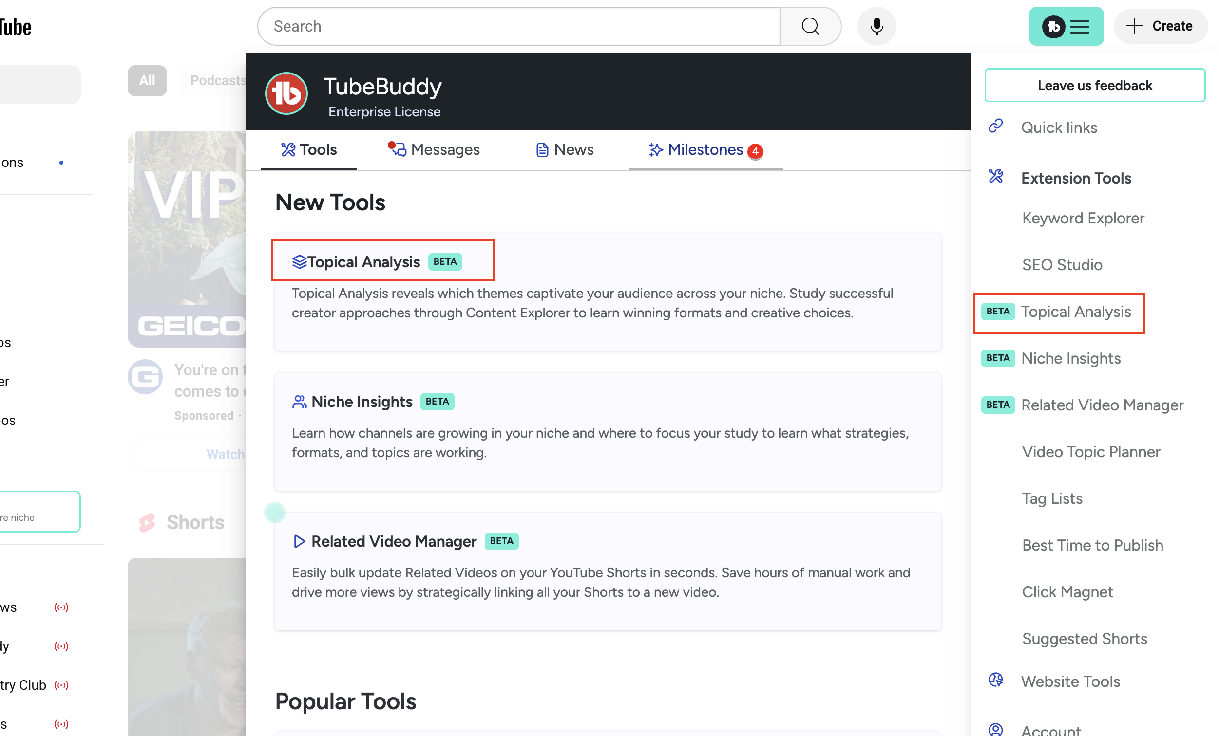Screen dimensions: 1219x736
Task: Click the TubeBuddy menu button in header
Action: tap(1066, 26)
